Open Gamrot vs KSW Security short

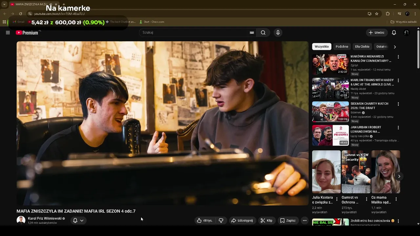pyautogui.click(x=356, y=172)
